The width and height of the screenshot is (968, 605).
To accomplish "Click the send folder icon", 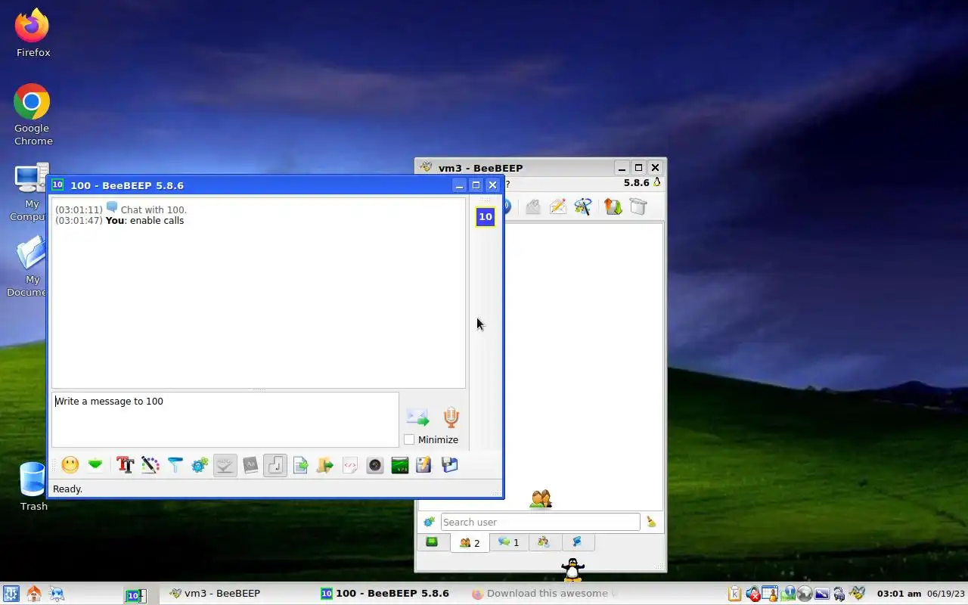I will point(325,465).
